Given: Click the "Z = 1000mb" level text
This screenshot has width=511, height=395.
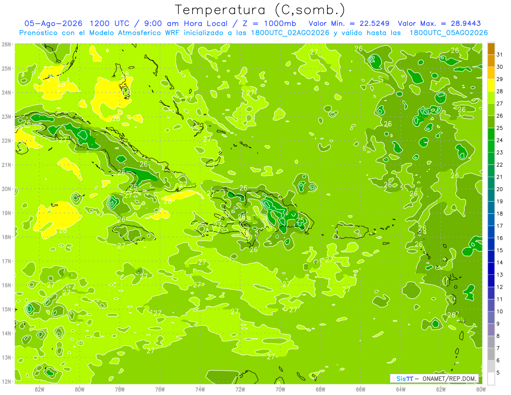Looking at the screenshot, I should (270, 23).
